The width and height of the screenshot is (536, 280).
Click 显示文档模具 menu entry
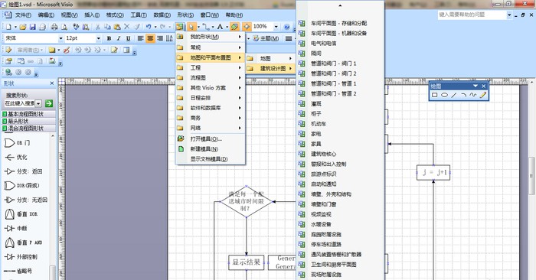tap(211, 159)
